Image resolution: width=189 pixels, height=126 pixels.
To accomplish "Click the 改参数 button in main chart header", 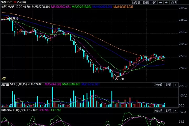I will [136, 2].
